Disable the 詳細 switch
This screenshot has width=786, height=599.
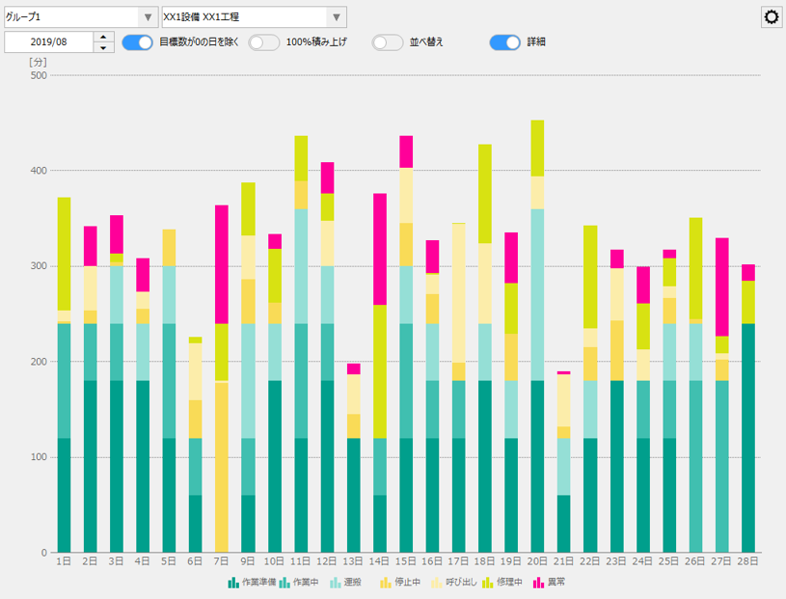[x=503, y=43]
